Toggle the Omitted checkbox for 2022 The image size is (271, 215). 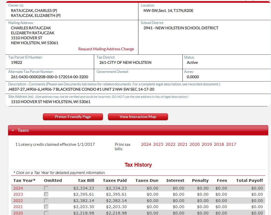46,201
